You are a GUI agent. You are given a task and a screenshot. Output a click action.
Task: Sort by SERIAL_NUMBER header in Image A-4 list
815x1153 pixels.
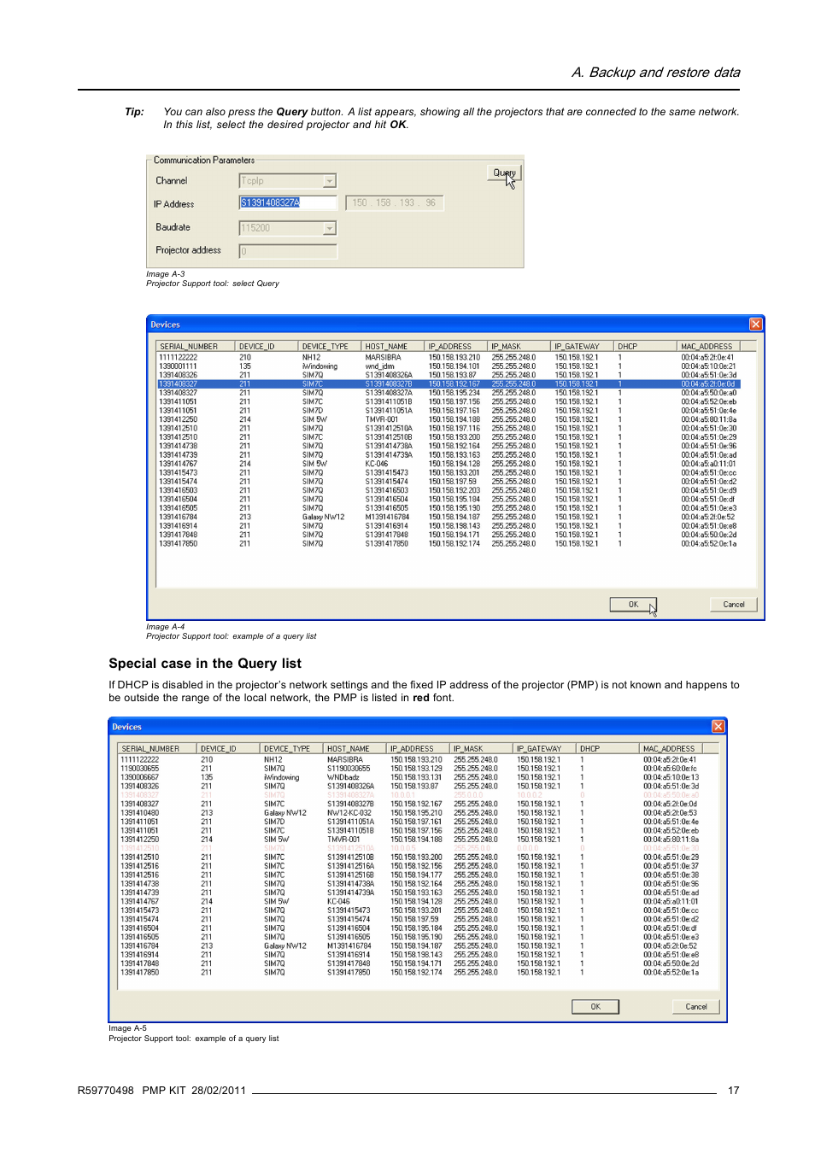pyautogui.click(x=196, y=347)
